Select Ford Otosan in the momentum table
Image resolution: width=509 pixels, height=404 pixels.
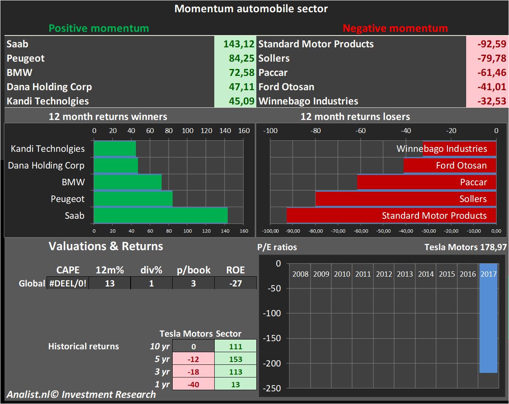(x=286, y=87)
